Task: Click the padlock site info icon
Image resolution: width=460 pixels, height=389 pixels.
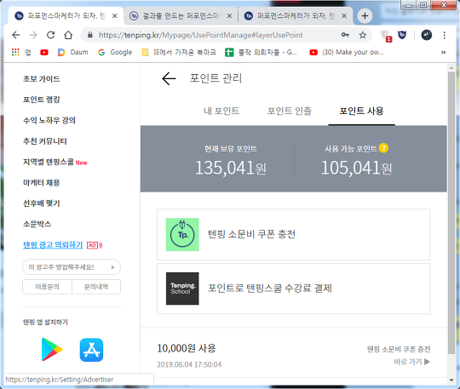Action: click(x=90, y=35)
